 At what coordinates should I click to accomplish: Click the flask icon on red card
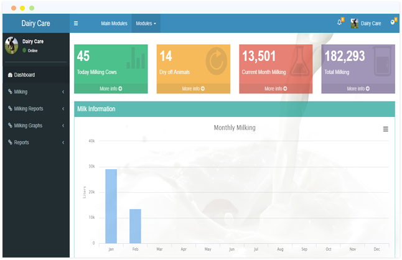[x=300, y=61]
